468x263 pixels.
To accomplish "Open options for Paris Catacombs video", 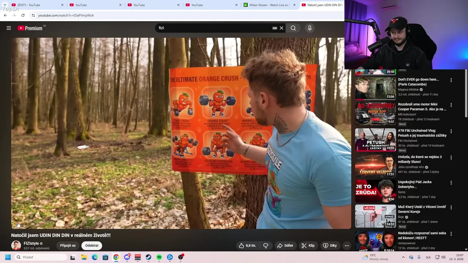I will [451, 80].
